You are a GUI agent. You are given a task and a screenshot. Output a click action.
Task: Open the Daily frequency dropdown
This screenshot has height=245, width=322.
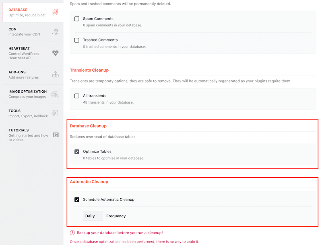tap(93, 216)
